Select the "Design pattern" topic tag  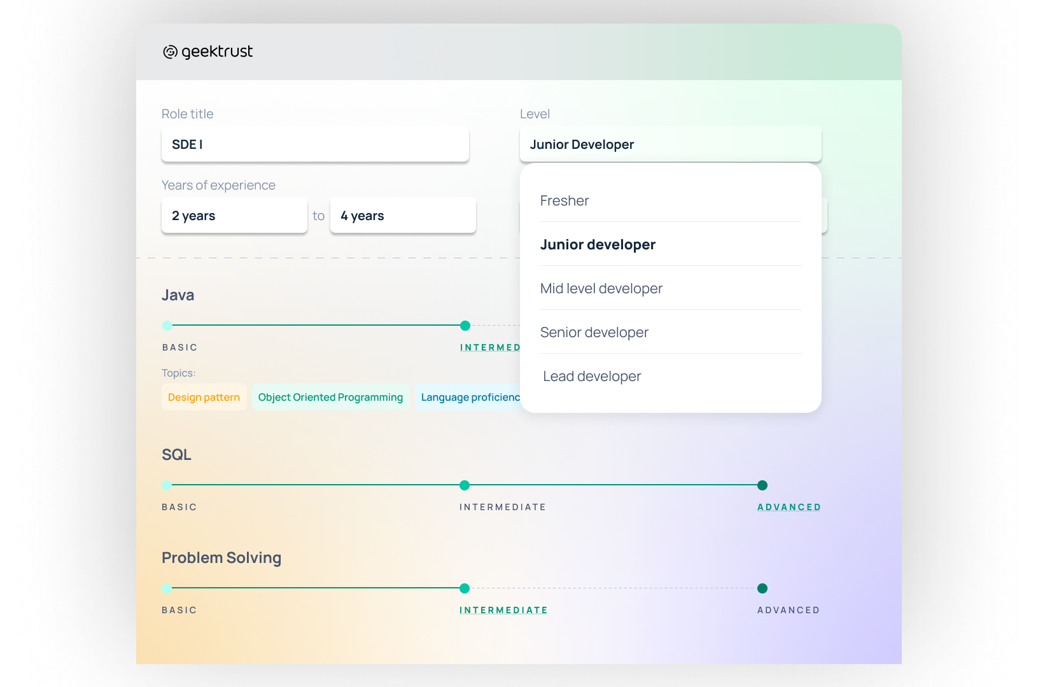[x=204, y=397]
